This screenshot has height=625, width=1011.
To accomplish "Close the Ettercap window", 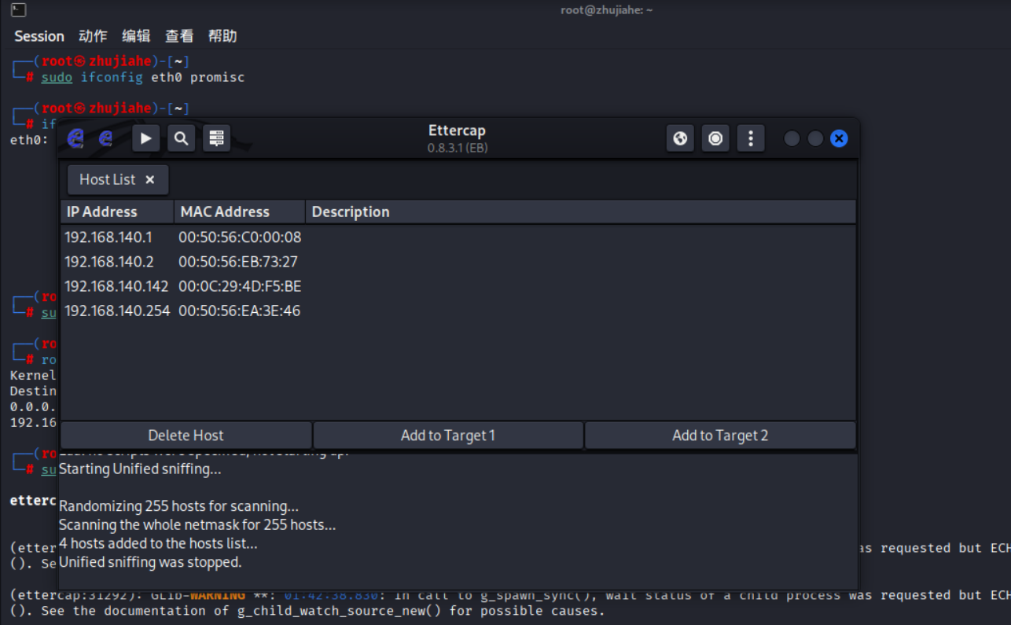I will pos(839,138).
